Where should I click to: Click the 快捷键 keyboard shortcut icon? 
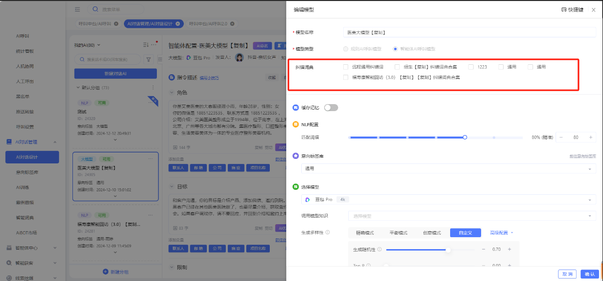coord(564,9)
